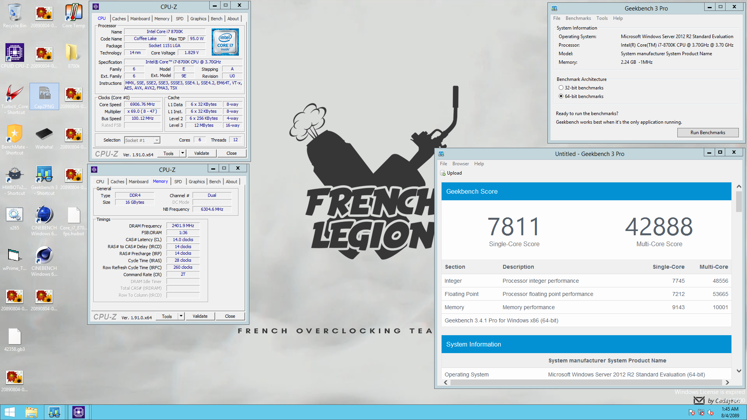Select 64-bit benchmarks radio button

coord(561,96)
